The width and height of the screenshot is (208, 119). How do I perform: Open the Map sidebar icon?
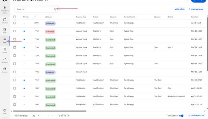(x=5, y=30)
